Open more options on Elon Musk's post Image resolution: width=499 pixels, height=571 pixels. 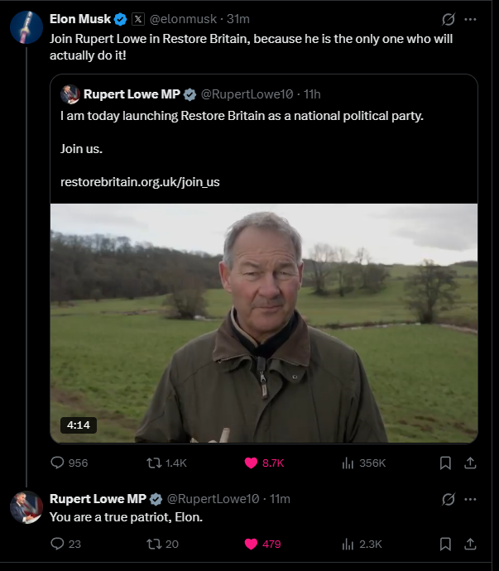(470, 19)
